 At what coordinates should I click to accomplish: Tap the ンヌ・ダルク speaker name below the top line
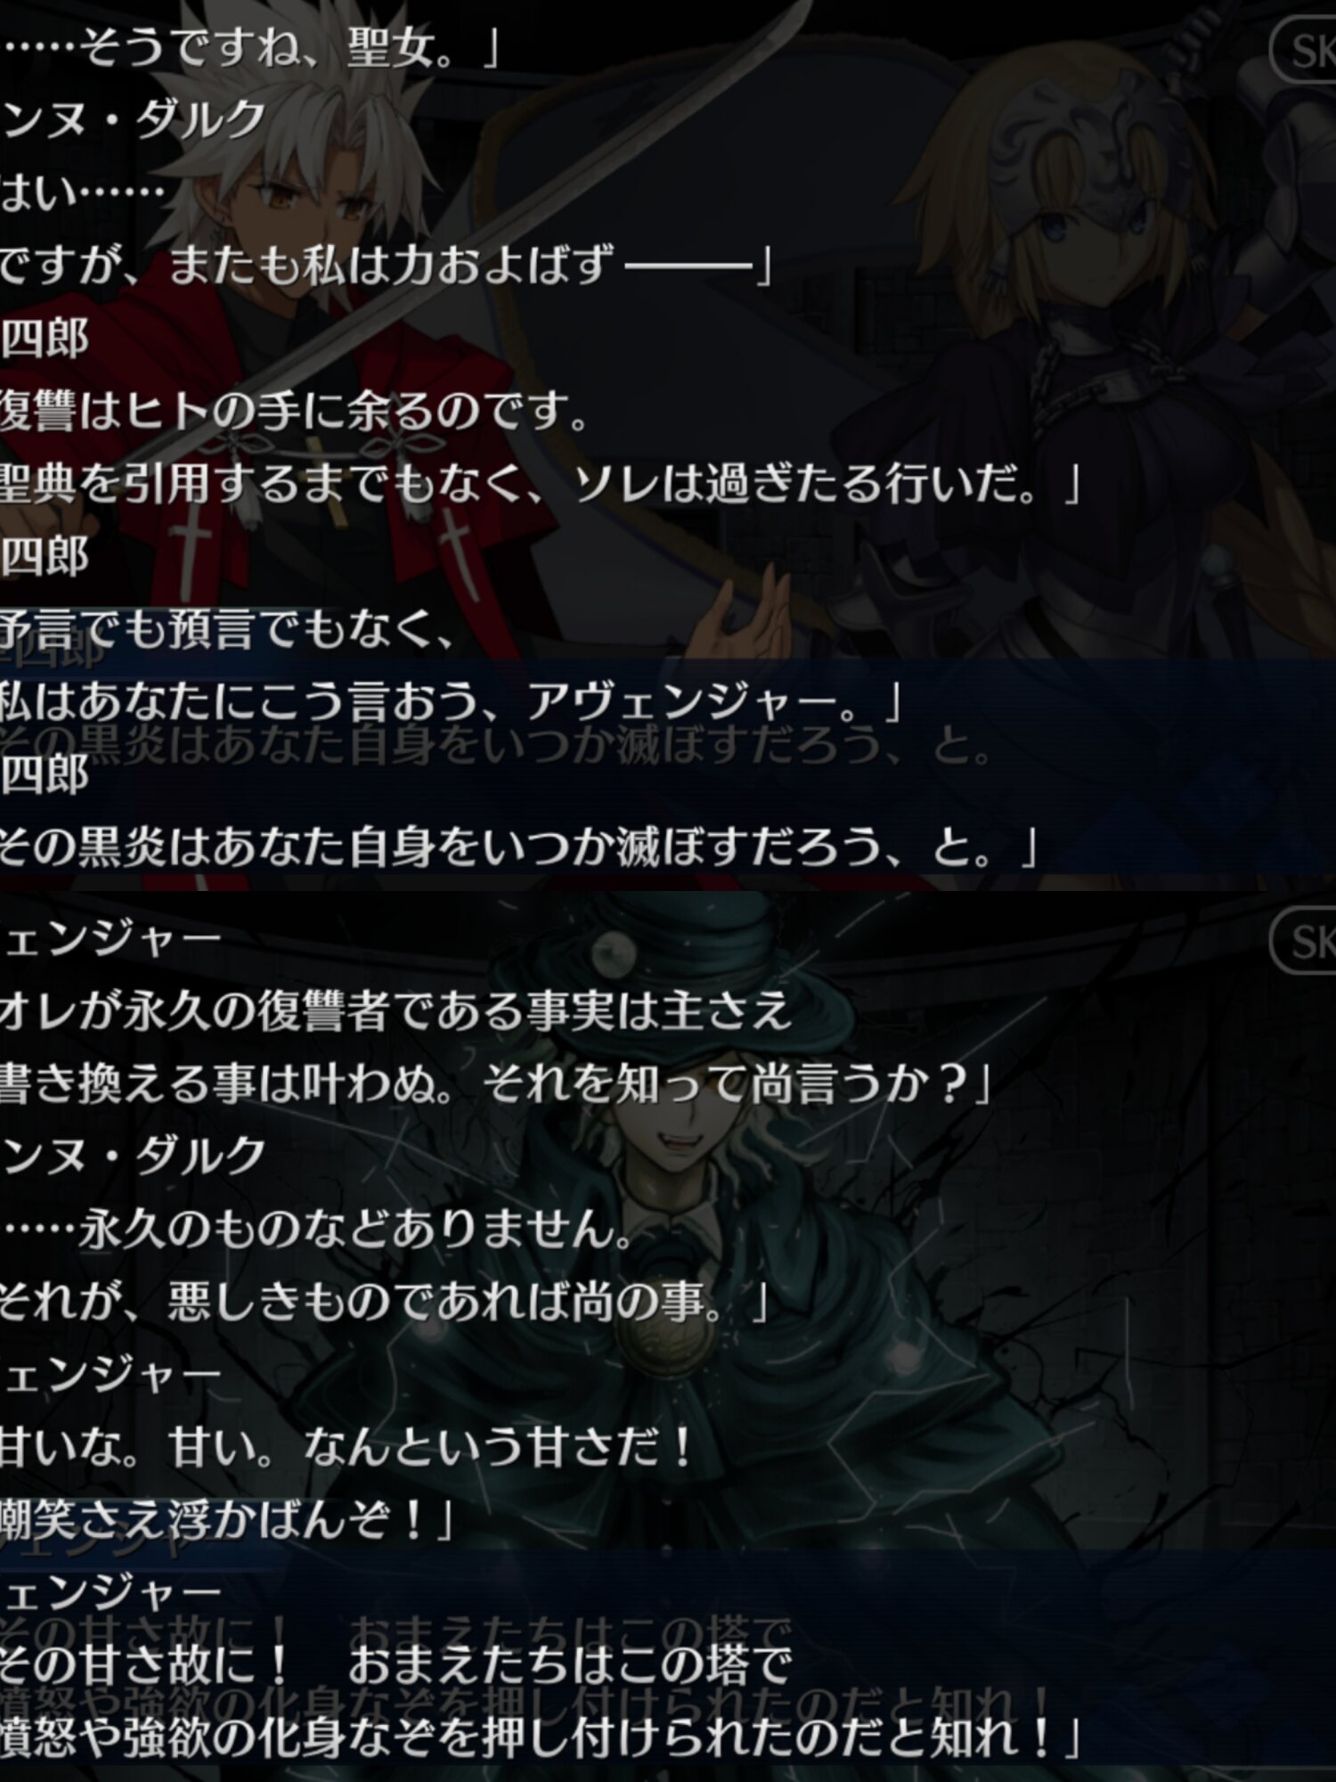tap(133, 119)
